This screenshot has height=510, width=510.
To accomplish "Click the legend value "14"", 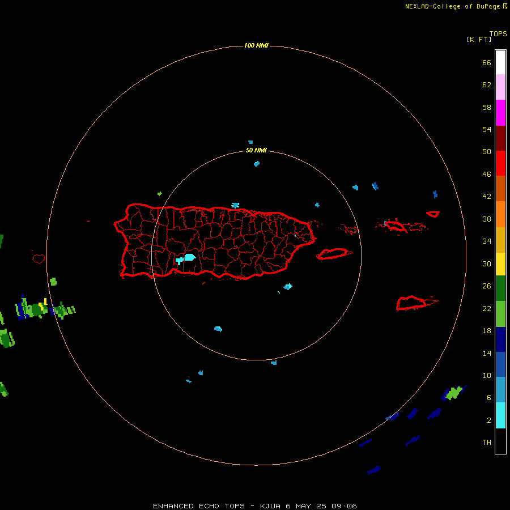I will click(x=487, y=353).
